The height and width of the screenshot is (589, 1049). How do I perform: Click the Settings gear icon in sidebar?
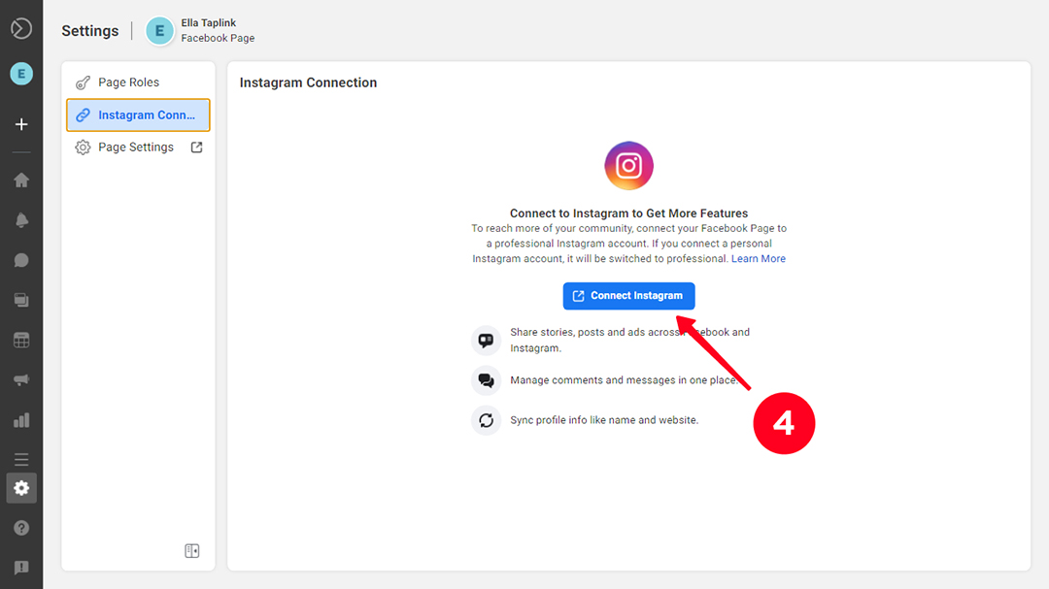click(21, 488)
